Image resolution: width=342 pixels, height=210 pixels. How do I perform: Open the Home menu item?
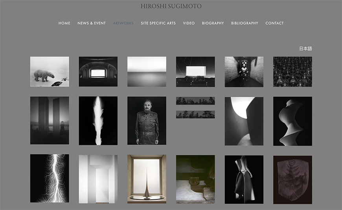point(64,23)
